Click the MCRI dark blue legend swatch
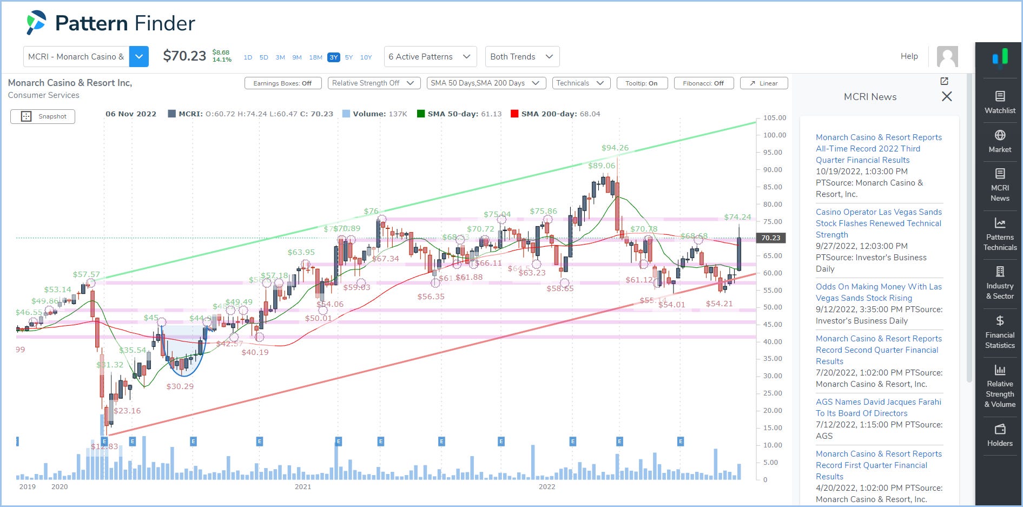 tap(171, 114)
